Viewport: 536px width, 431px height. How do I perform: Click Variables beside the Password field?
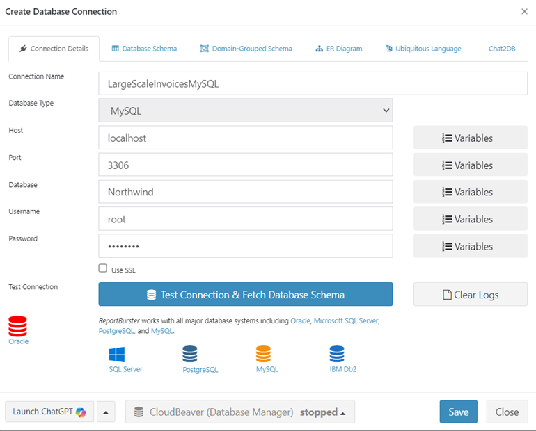pos(471,246)
